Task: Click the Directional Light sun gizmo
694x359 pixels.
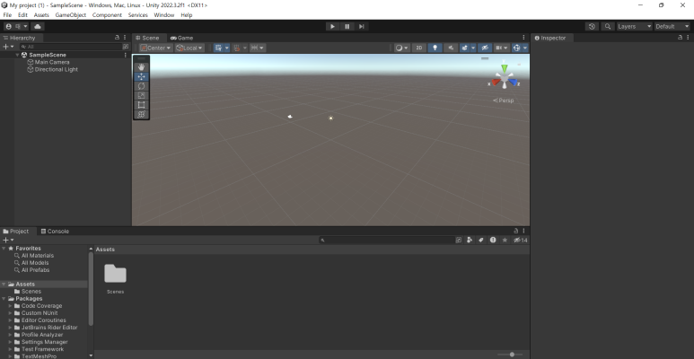Action: [330, 118]
